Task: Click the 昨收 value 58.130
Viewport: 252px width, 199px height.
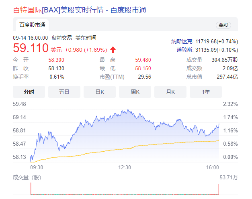Action: pos(56,68)
